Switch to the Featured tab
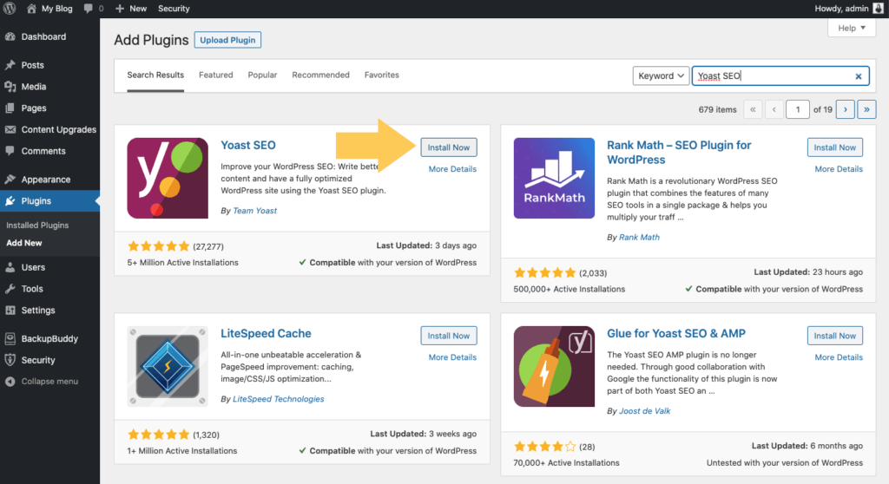889x484 pixels. pos(215,75)
